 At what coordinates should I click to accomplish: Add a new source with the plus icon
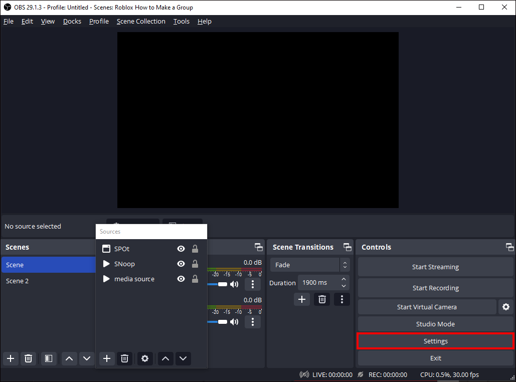point(106,358)
